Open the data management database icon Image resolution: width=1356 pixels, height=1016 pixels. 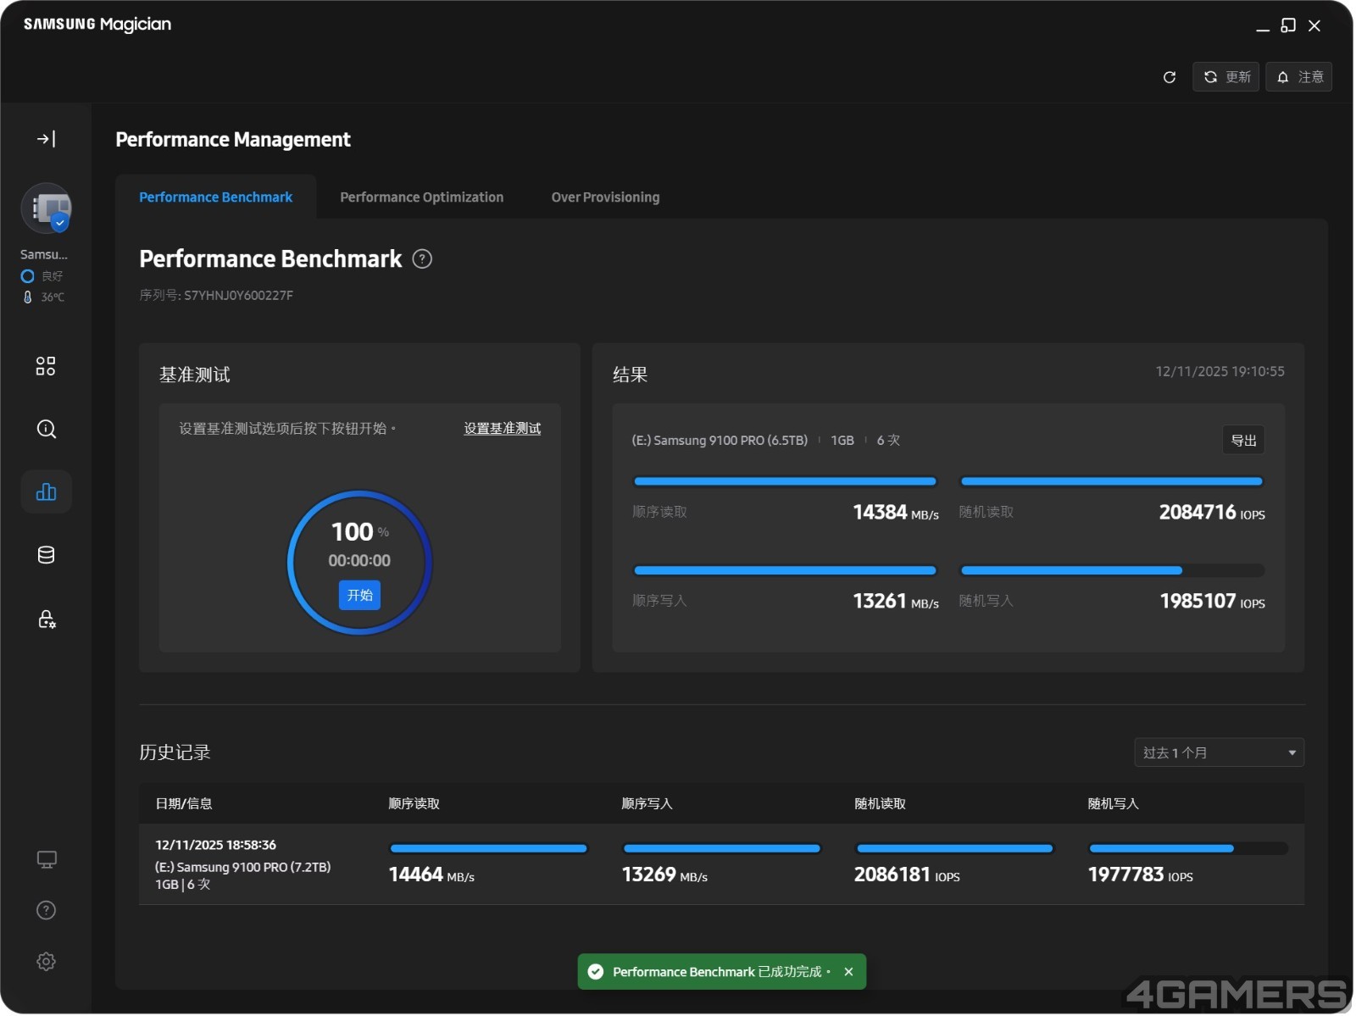pyautogui.click(x=46, y=556)
